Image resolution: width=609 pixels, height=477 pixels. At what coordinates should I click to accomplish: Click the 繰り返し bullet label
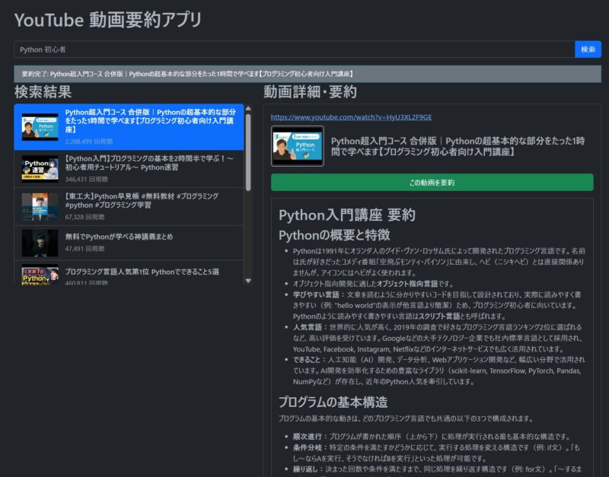[x=305, y=469]
